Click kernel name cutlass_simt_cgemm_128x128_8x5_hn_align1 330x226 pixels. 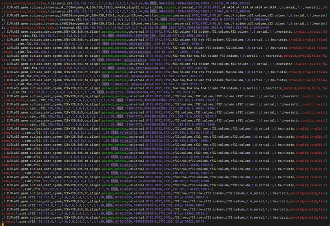pyautogui.click(x=66, y=169)
